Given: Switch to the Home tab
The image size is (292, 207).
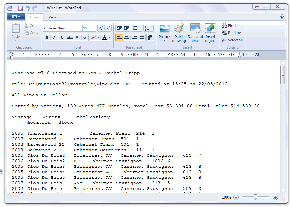Looking at the screenshot, I should [x=35, y=17].
